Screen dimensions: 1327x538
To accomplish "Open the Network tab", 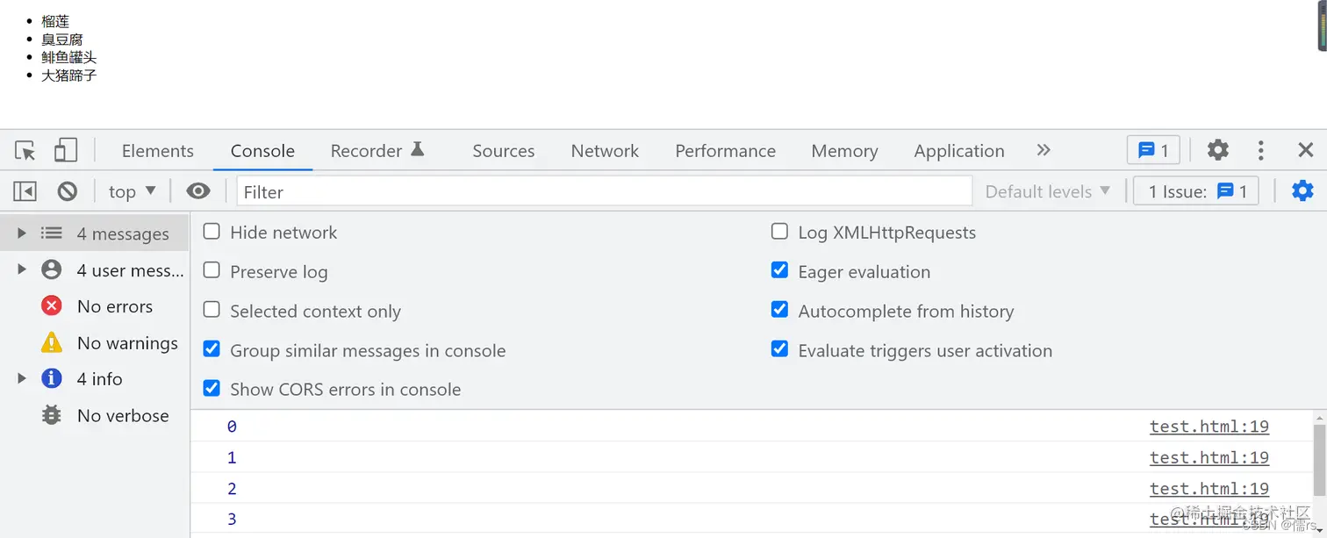I will coord(605,151).
